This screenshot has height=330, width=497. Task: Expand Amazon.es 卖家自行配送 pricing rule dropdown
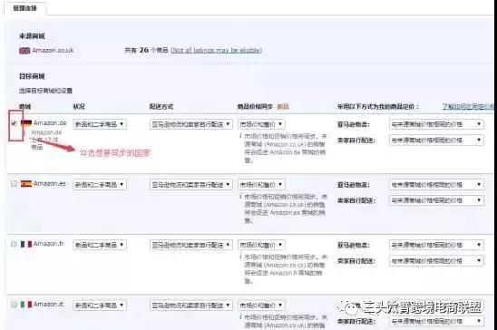tap(436, 200)
